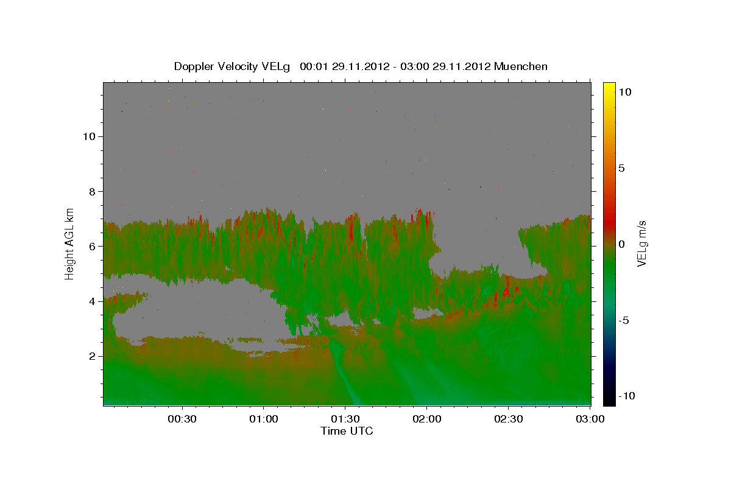Click the height tick label 6
The image size is (731, 487).
pyautogui.click(x=91, y=246)
